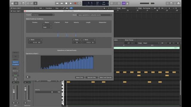Image resolution: width=191 pixels, height=107 pixels.
Task: Solo the Inst 1 channel strip
Action: pos(17,103)
